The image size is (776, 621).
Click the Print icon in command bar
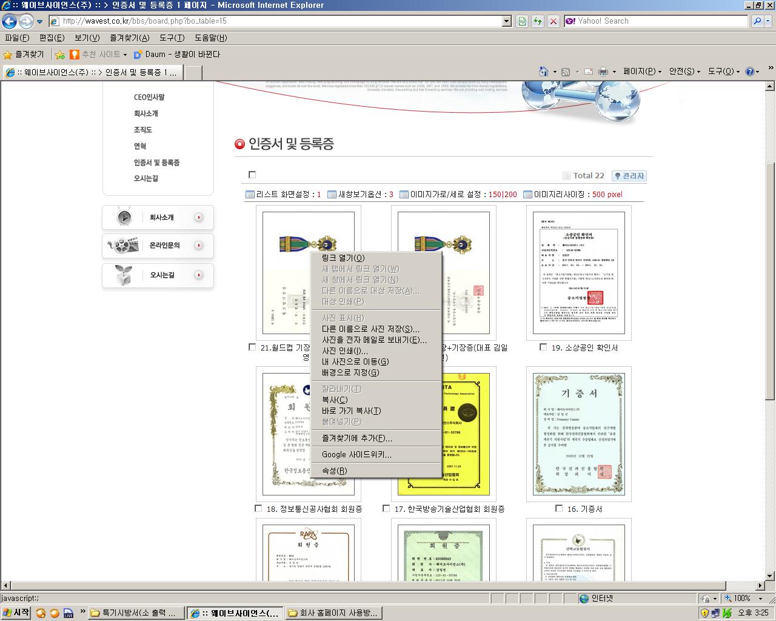point(603,72)
